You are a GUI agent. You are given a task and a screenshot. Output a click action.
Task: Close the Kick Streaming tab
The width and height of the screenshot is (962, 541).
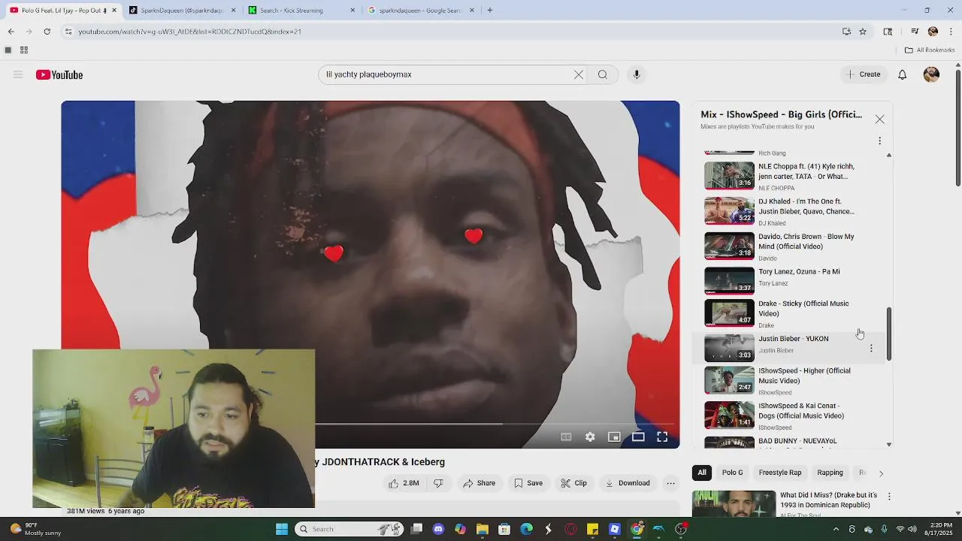coord(352,11)
